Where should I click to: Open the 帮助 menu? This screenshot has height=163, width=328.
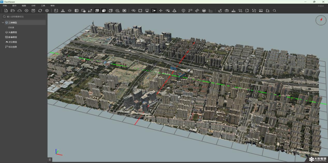coord(53,6)
